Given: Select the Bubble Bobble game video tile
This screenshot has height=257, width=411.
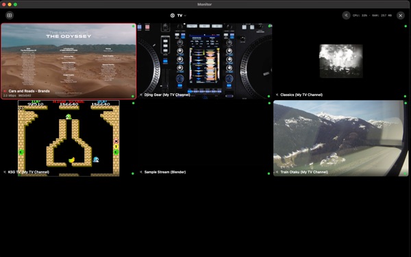Looking at the screenshot, I should tap(68, 138).
